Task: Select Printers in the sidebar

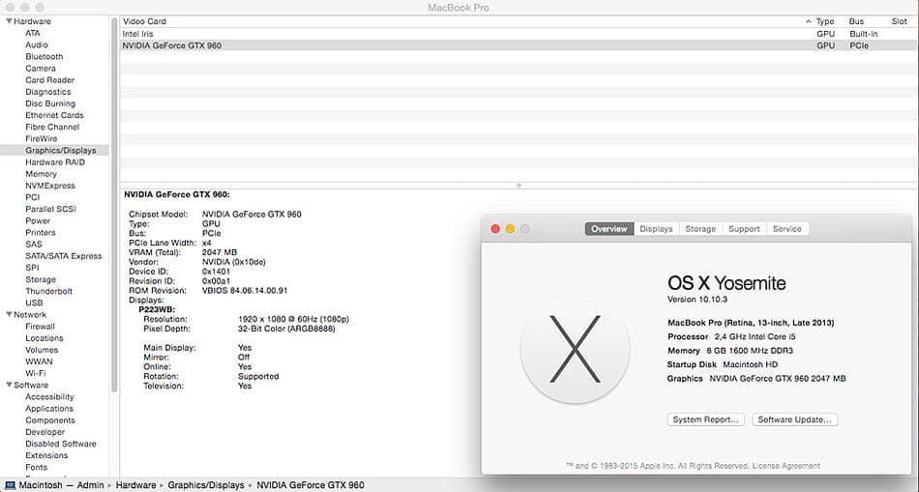Action: pos(41,232)
